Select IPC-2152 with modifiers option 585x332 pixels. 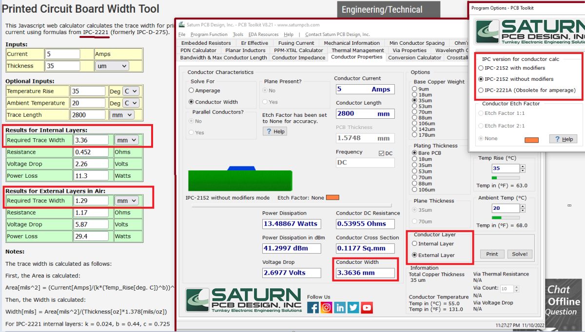click(x=481, y=68)
